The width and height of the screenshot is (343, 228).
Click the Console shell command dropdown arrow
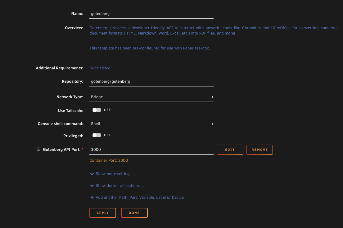[212, 124]
